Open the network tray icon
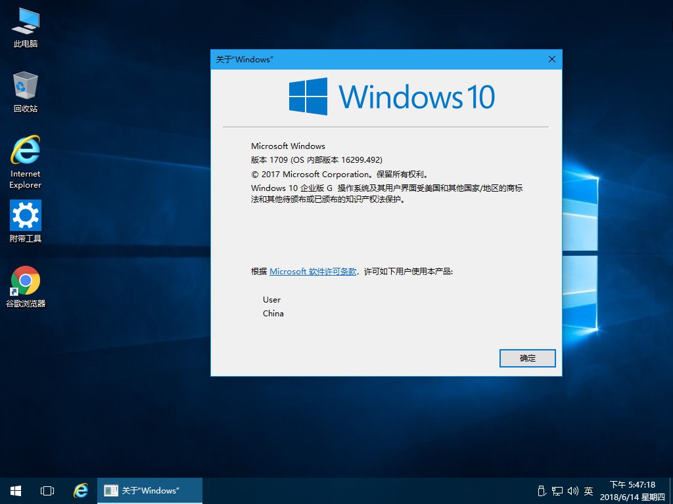The width and height of the screenshot is (673, 504). tap(557, 491)
